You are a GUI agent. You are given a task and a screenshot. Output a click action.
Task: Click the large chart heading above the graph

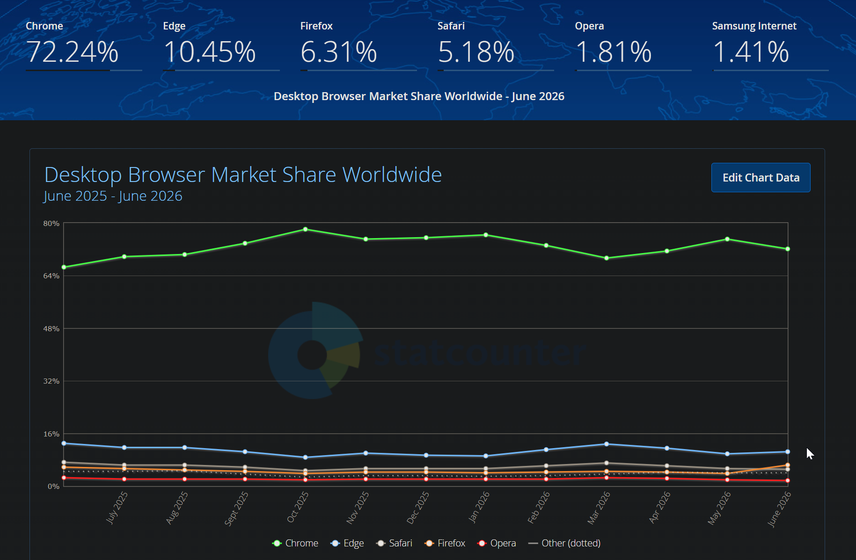pyautogui.click(x=243, y=175)
